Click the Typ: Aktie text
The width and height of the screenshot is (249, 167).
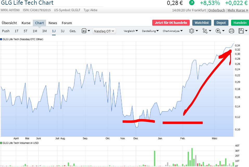[x=90, y=10]
